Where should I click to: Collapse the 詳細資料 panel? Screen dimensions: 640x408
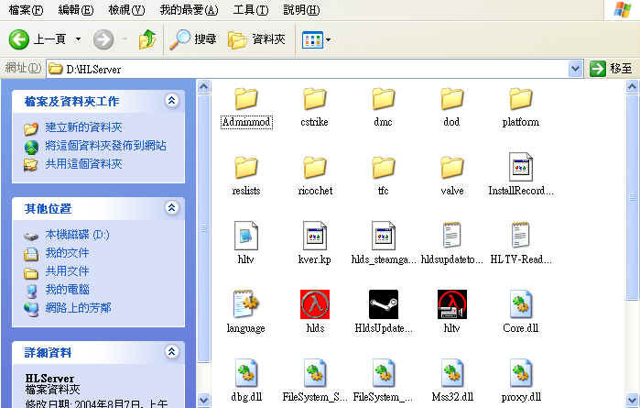(x=171, y=352)
